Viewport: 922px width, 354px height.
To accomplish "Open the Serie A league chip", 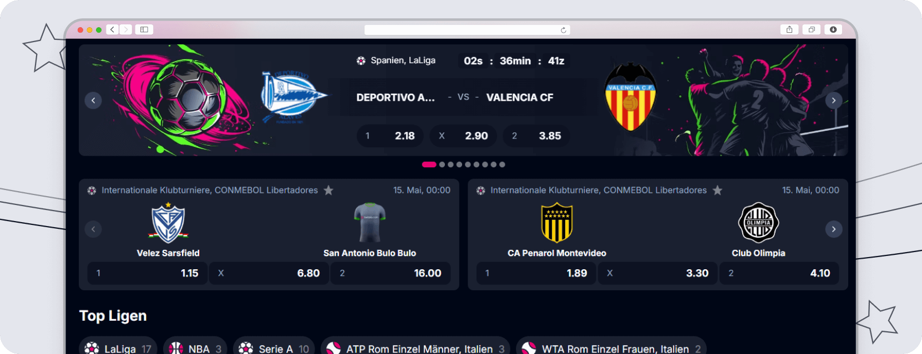I will (x=274, y=347).
